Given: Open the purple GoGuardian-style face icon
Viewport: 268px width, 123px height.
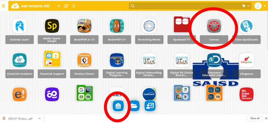Looking at the screenshot, I should click(x=52, y=94).
